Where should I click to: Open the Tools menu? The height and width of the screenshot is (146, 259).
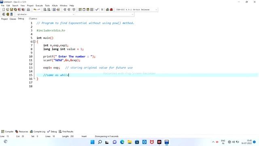(47, 6)
